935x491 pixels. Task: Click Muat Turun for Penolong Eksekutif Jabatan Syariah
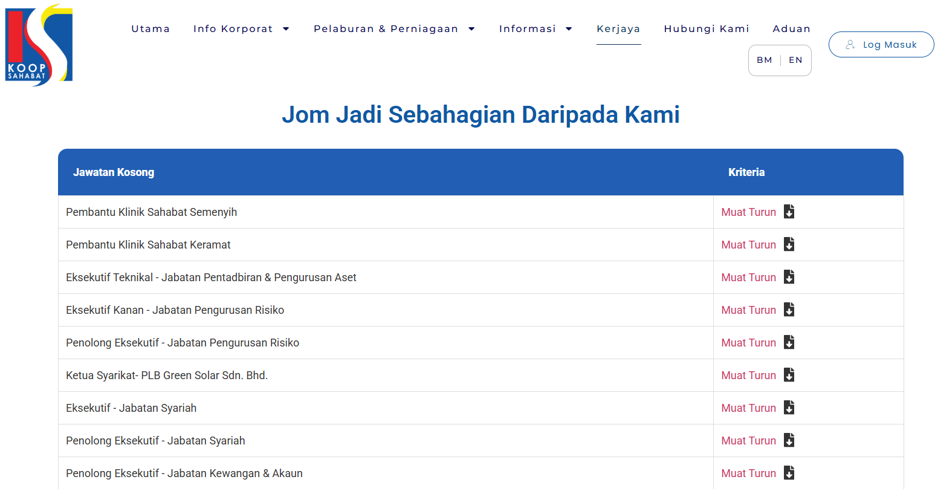(x=749, y=441)
